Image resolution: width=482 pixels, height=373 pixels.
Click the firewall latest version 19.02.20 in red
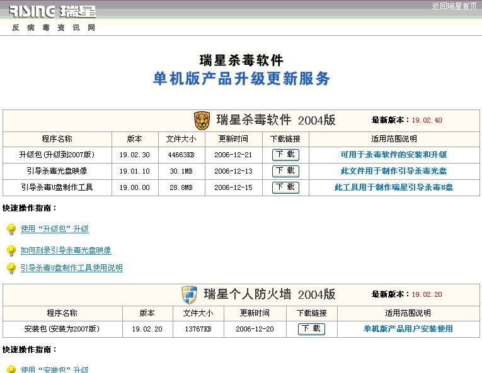[x=427, y=295]
